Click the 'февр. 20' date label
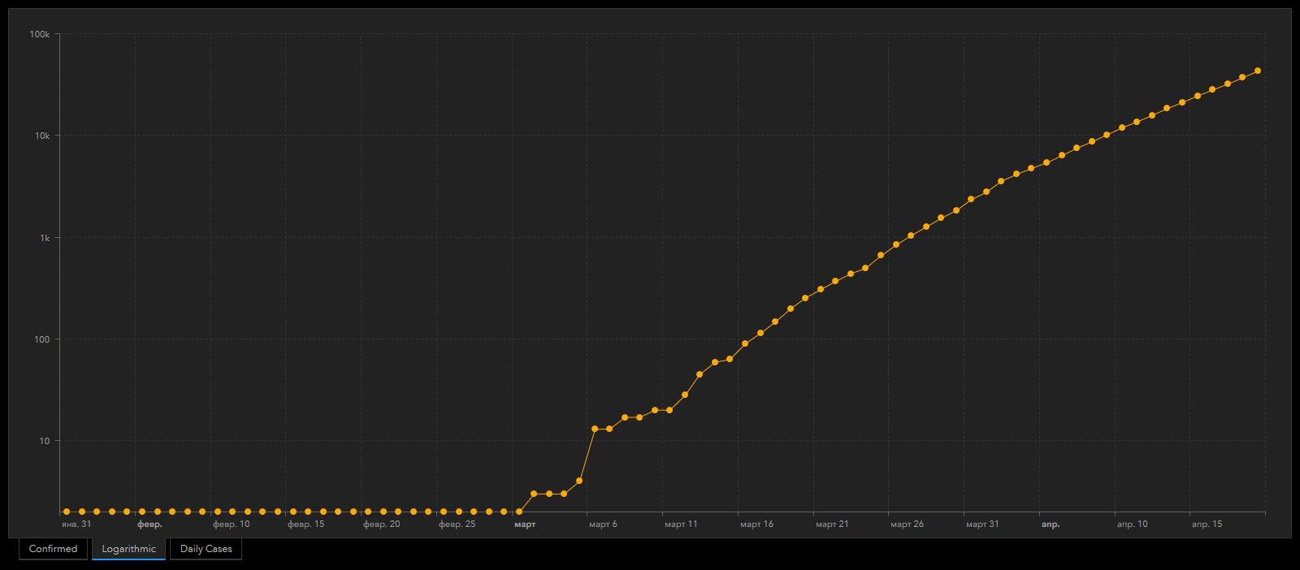The width and height of the screenshot is (1300, 570). tap(382, 525)
